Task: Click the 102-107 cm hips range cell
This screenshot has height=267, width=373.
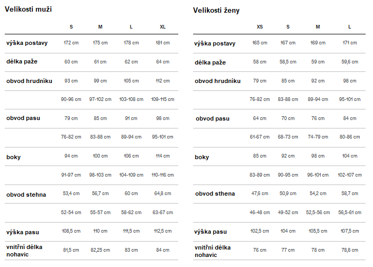Action: point(350,175)
